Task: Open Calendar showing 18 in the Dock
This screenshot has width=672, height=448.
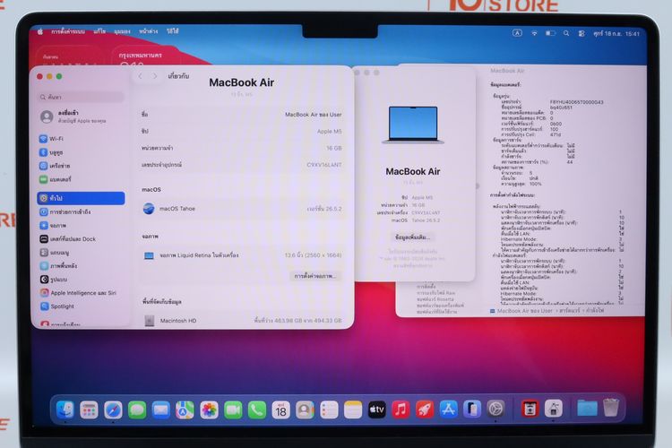Action: coord(280,409)
